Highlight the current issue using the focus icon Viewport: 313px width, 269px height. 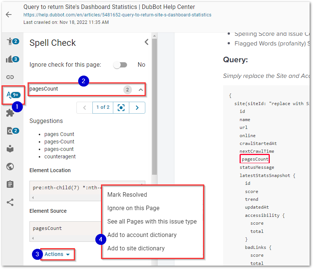[x=121, y=107]
